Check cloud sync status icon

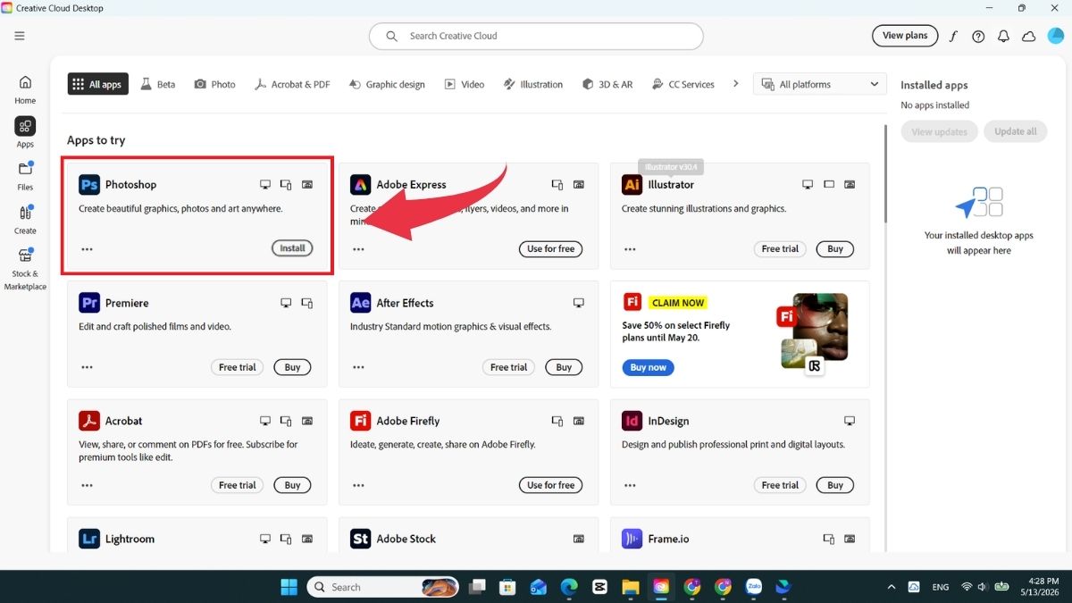pos(1028,36)
